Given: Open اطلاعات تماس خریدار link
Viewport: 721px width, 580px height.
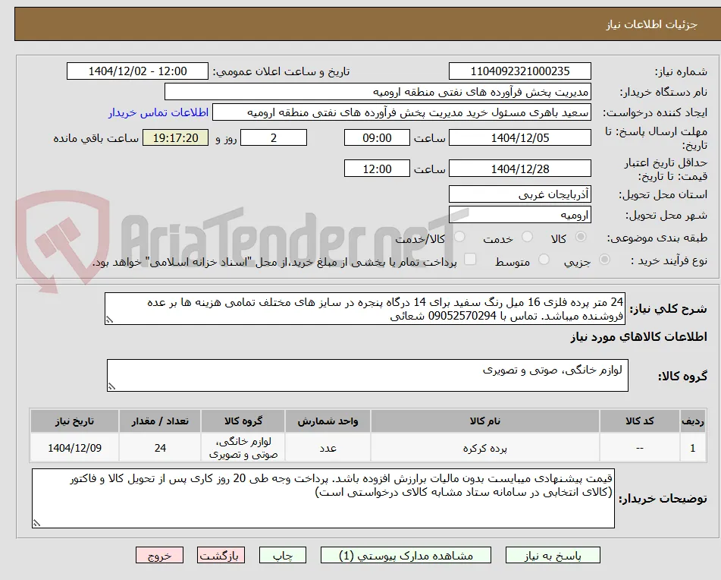Looking at the screenshot, I should (x=158, y=113).
